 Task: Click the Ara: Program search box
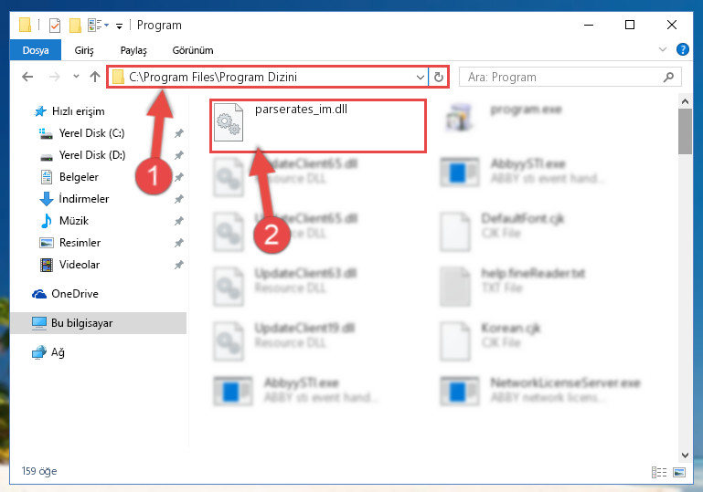pos(570,77)
